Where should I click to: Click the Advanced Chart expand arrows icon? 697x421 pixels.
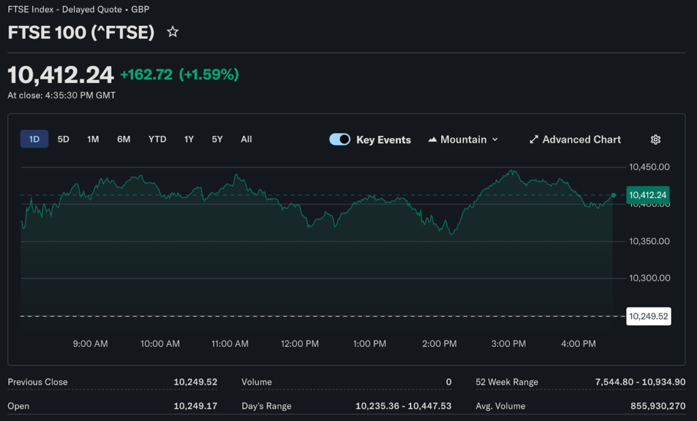click(534, 139)
